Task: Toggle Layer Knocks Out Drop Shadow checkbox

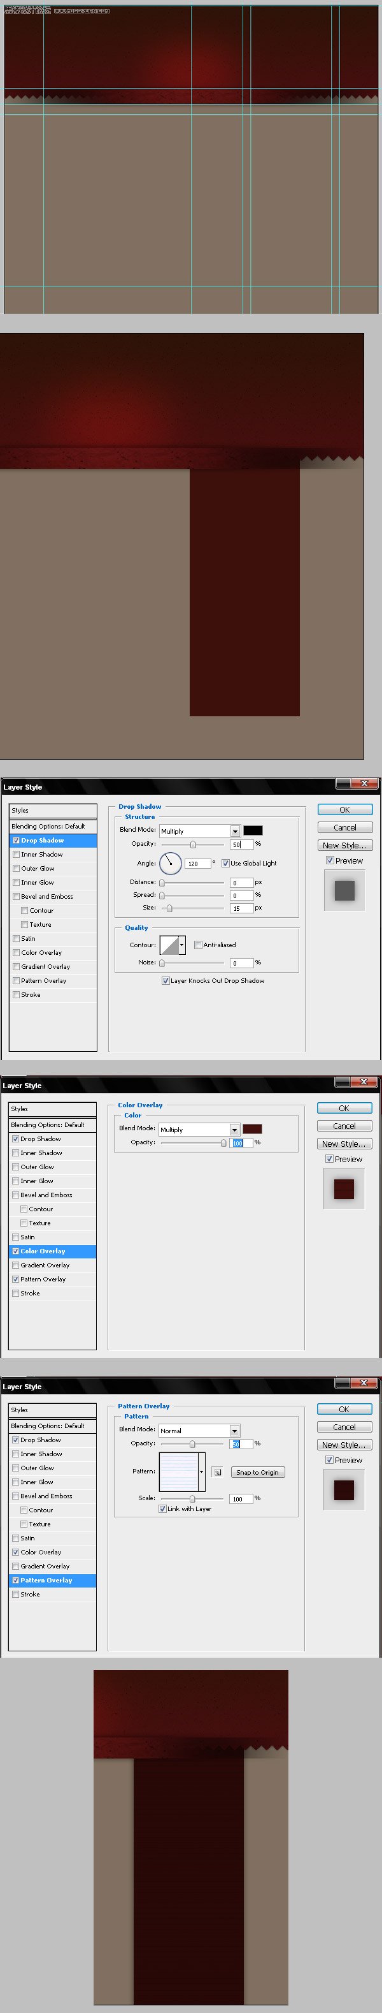Action: [x=166, y=981]
